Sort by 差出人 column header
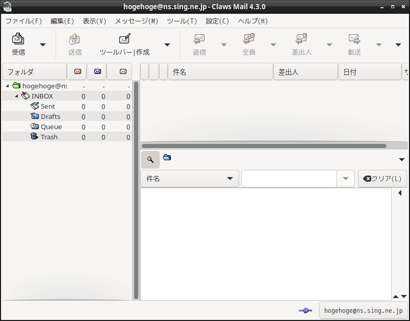This screenshot has height=321, width=410. point(305,71)
